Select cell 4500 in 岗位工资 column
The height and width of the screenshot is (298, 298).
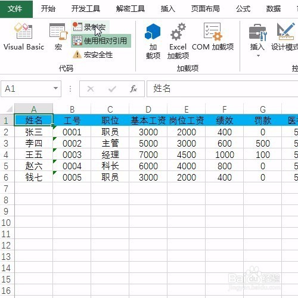pos(187,154)
